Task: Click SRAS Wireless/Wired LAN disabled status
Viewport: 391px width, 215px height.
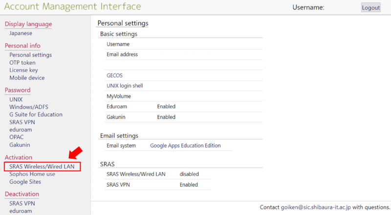Action: pyautogui.click(x=189, y=174)
